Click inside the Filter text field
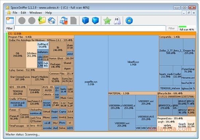Viewport: 200px width, 140px height. point(90,28)
